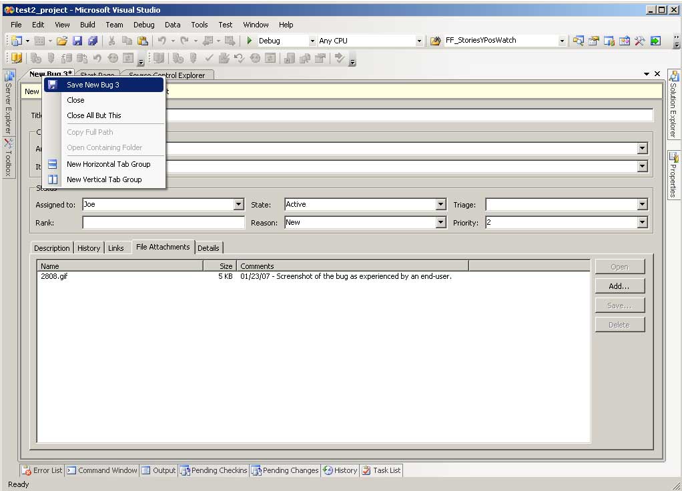Open the active files dropdown arrow near tab close

click(647, 74)
